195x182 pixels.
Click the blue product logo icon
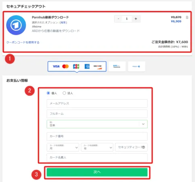click(x=16, y=25)
